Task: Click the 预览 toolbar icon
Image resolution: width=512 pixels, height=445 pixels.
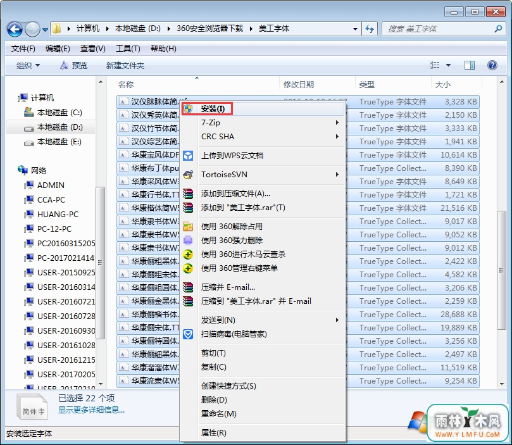Action: tap(64, 65)
